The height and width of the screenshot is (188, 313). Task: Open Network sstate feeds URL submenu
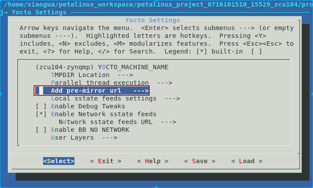tap(118, 122)
